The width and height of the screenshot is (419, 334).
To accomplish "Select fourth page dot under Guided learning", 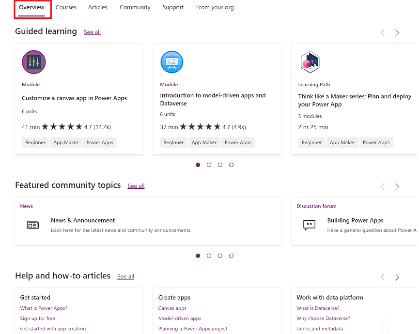I will (x=231, y=165).
